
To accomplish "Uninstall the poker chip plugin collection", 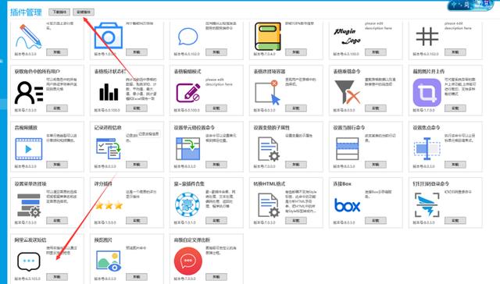I will click(216, 221).
